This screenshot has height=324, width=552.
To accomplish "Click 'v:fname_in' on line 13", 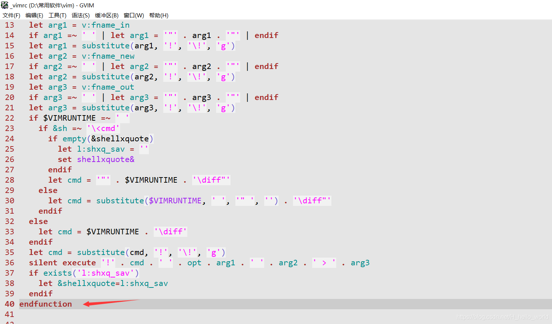I will [x=106, y=25].
